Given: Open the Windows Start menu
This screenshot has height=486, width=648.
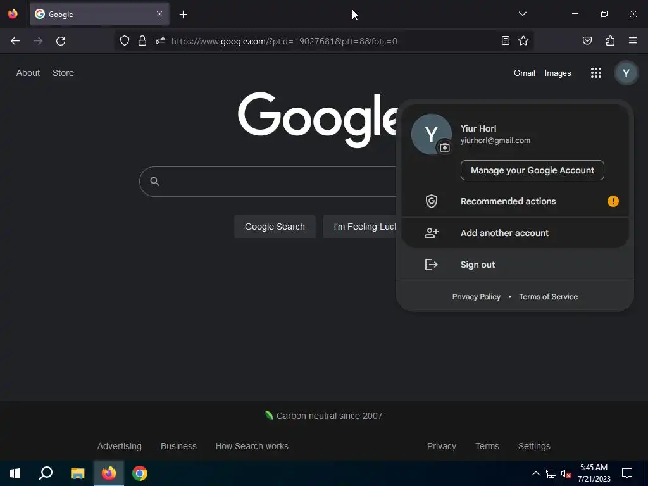Looking at the screenshot, I should coord(15,473).
